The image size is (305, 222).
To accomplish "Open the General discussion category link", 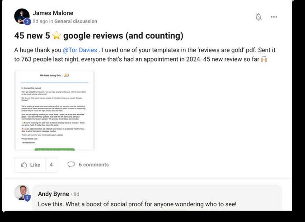I will pos(75,21).
